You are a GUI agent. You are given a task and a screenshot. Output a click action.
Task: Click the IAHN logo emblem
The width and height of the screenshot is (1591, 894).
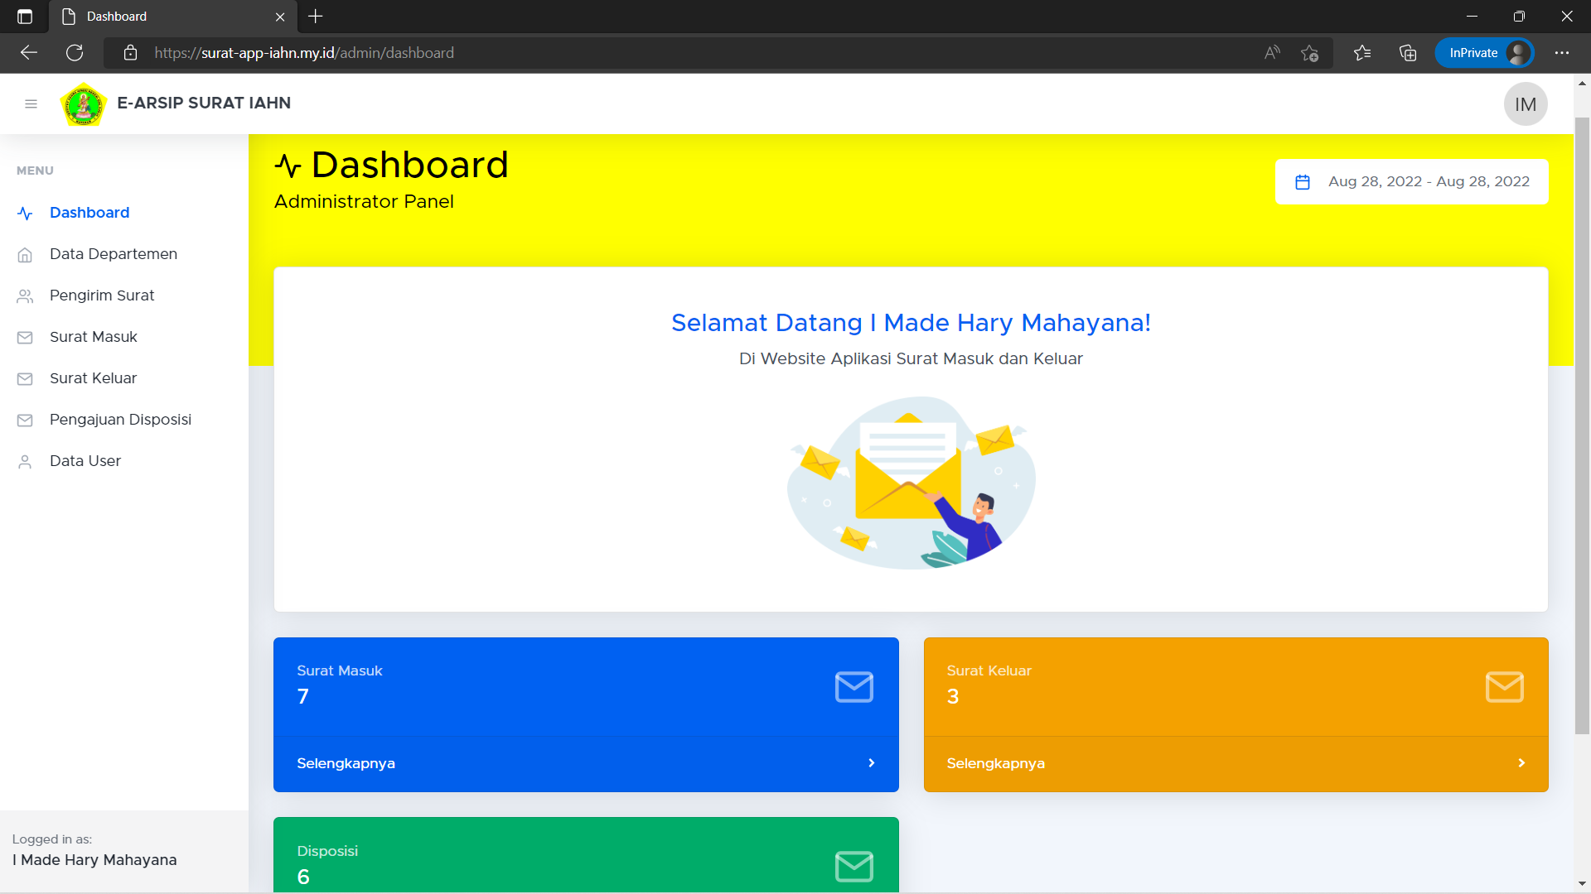click(x=84, y=104)
